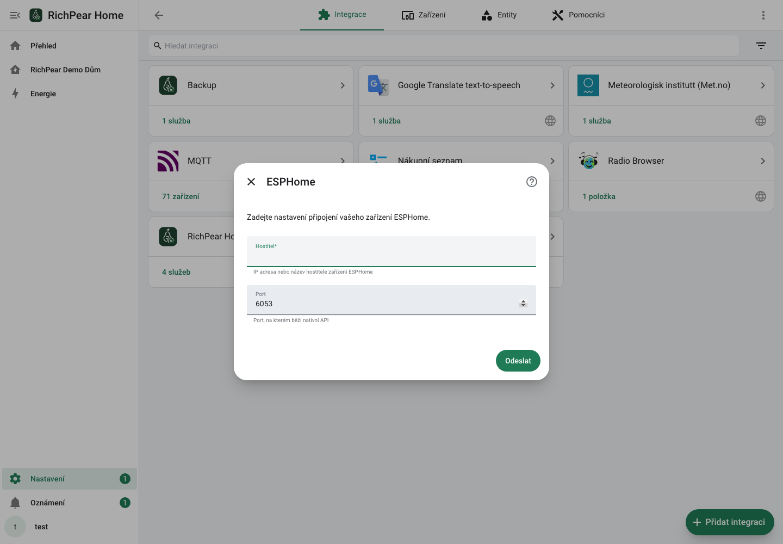The image size is (783, 544).
Task: Click the Radio Browser icon
Action: (x=588, y=161)
